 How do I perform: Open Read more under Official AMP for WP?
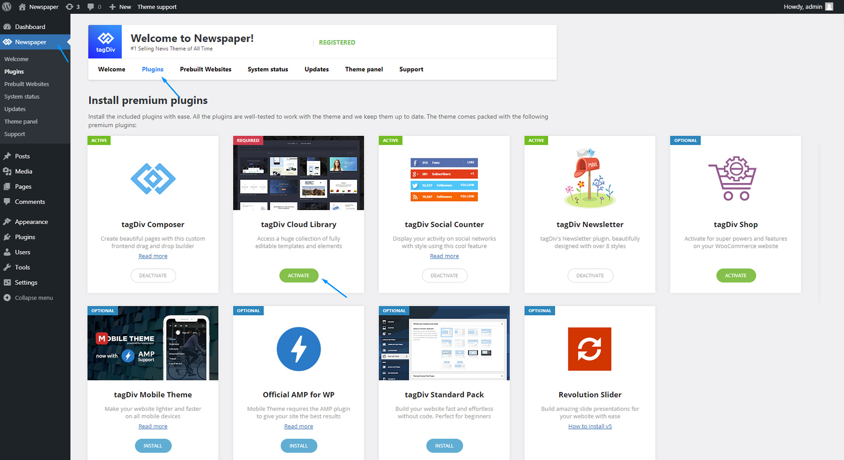(x=299, y=427)
